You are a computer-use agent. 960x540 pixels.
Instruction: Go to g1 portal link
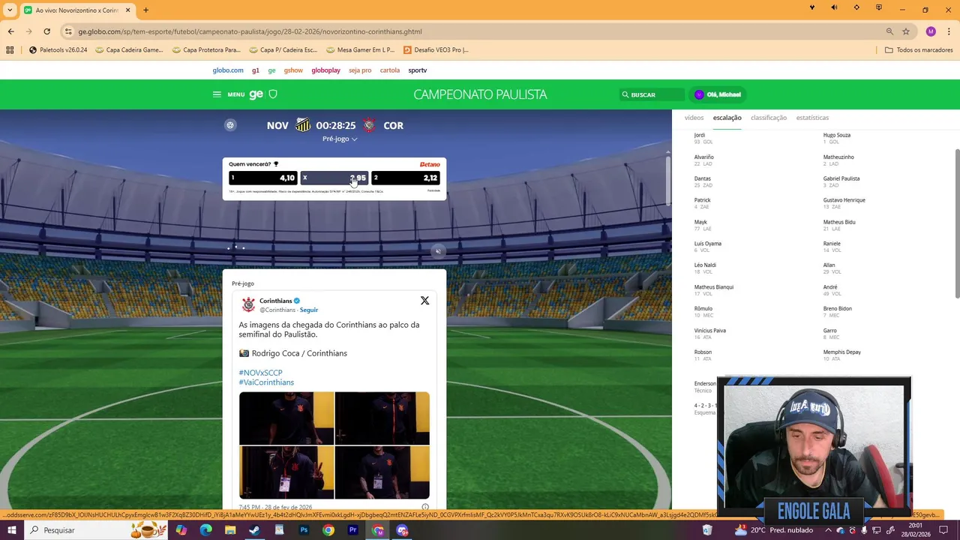(256, 70)
